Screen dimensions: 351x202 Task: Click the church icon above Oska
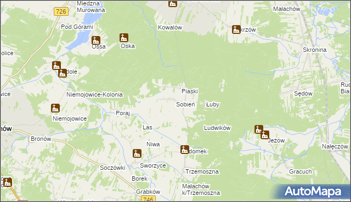coord(124,38)
